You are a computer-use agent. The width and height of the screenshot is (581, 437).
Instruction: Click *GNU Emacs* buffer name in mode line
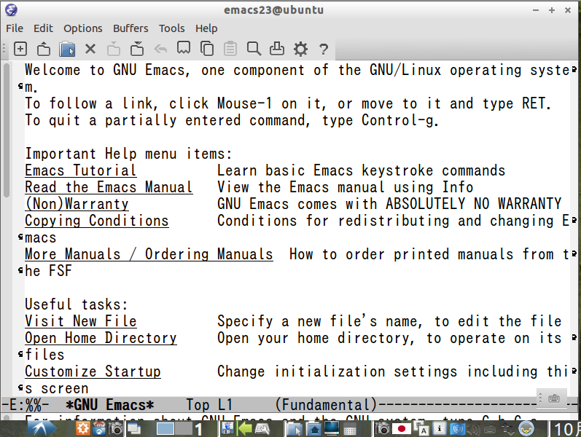pos(109,405)
